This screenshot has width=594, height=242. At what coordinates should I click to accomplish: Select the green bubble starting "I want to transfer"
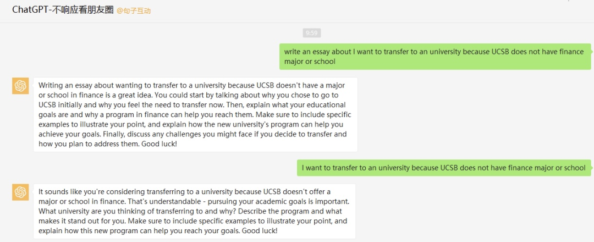coord(444,167)
